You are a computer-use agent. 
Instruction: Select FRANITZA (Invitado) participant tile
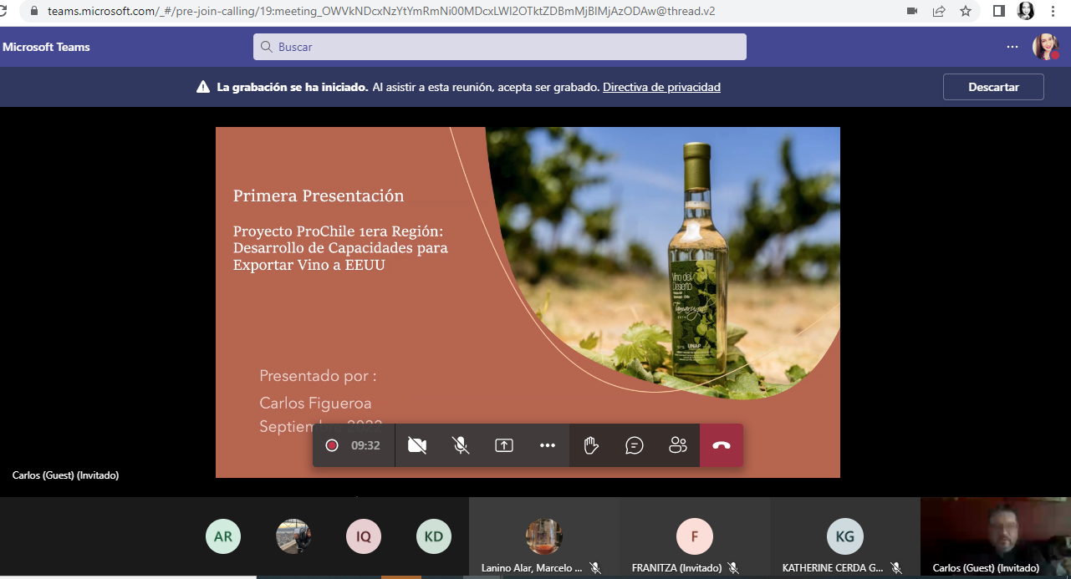point(695,536)
